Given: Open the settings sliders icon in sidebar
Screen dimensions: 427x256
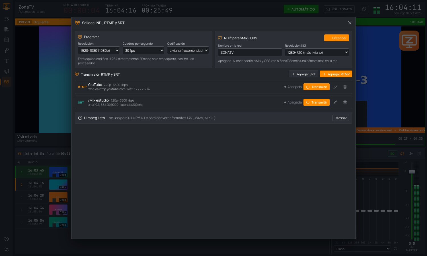Looking at the screenshot, I should pyautogui.click(x=7, y=249).
